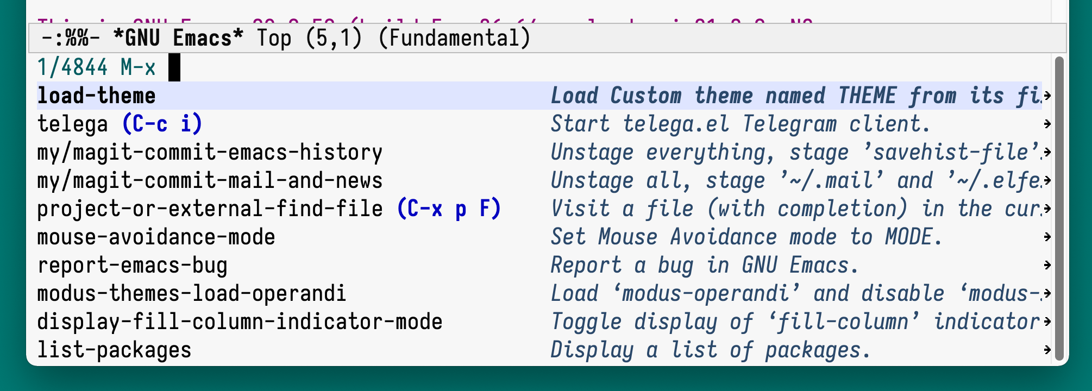Viewport: 1092px width, 391px height.
Task: Select the report-emacs-bug command
Action: click(133, 264)
